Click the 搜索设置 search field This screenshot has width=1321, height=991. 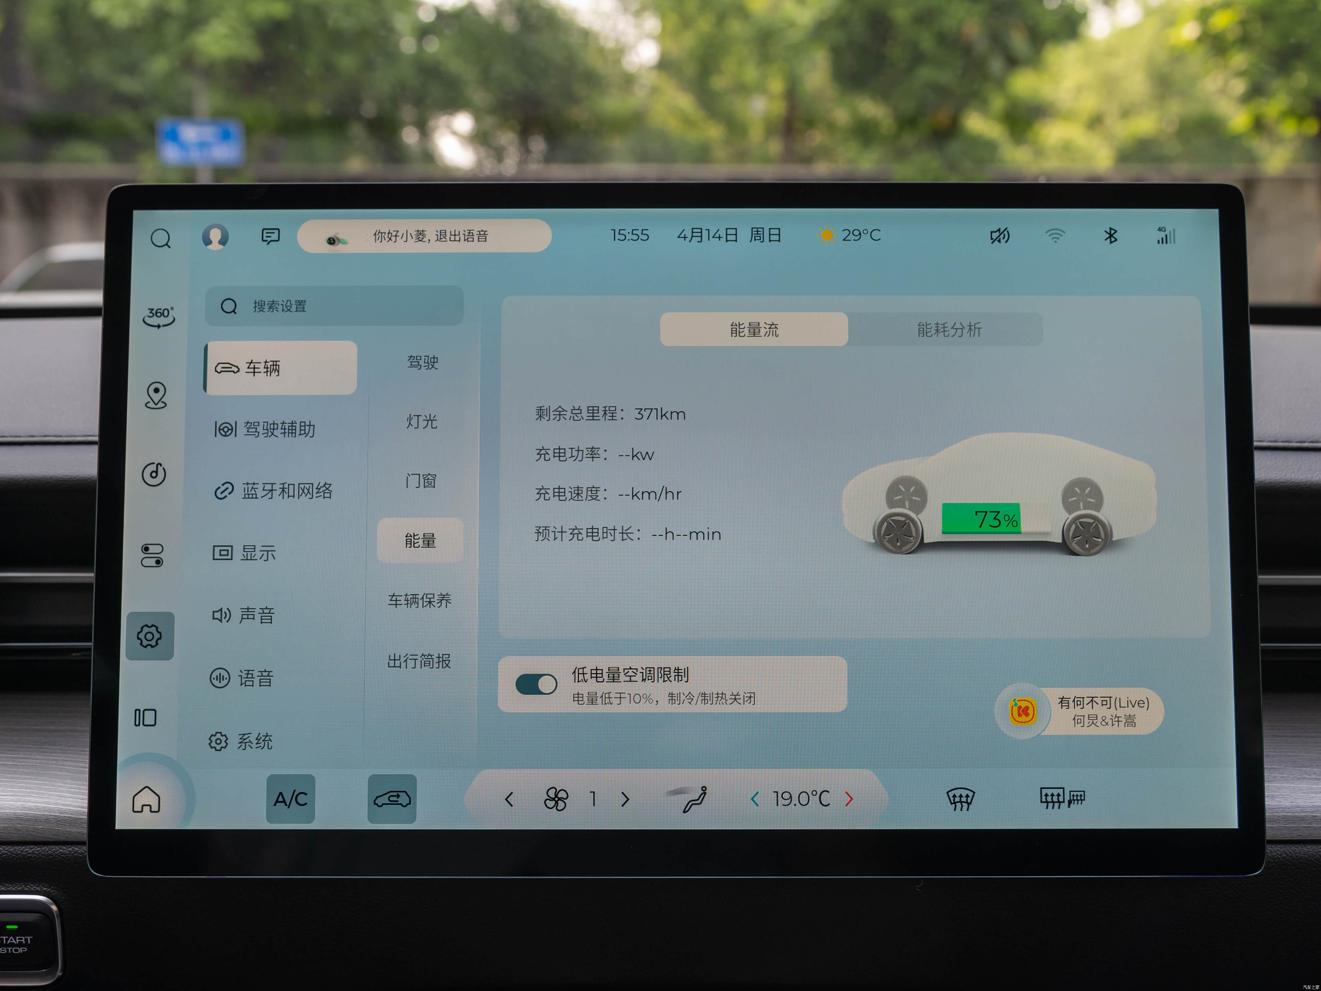pyautogui.click(x=334, y=307)
